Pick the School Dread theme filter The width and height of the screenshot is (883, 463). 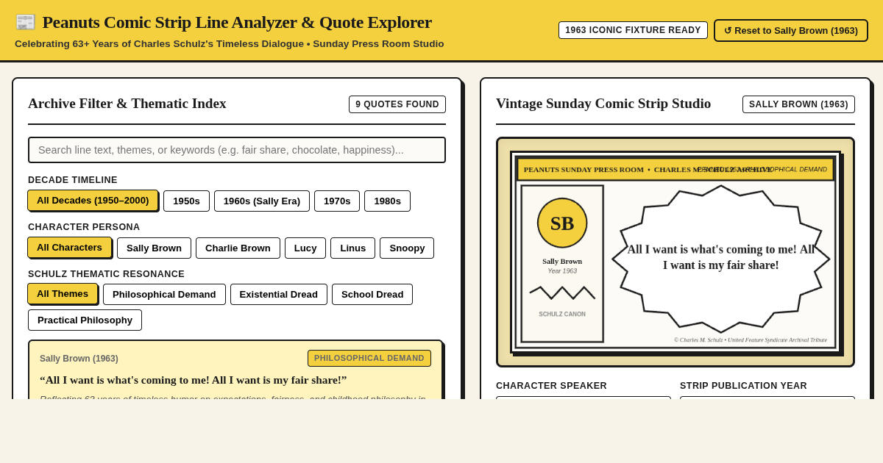(372, 294)
